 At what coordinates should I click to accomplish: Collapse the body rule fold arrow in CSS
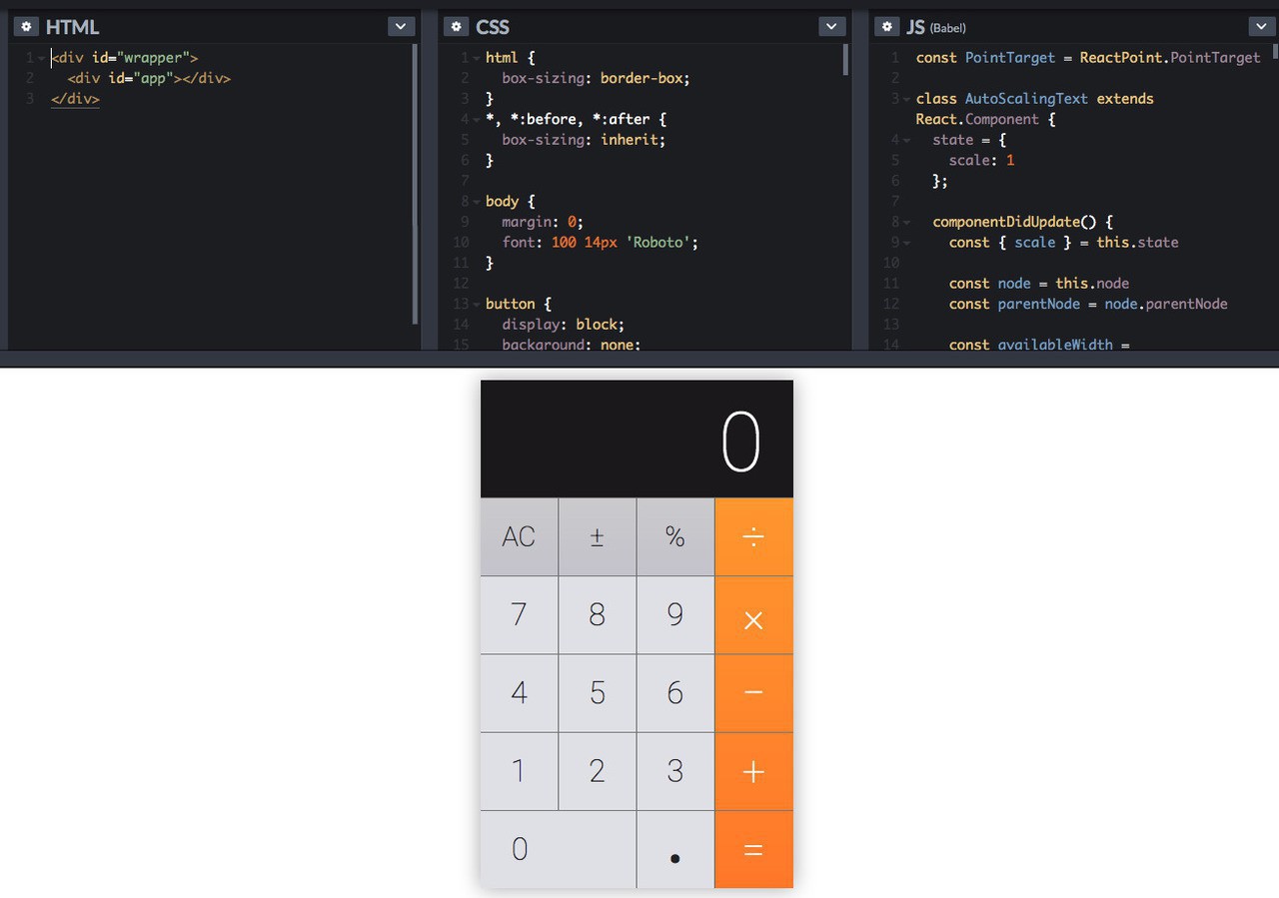click(476, 202)
